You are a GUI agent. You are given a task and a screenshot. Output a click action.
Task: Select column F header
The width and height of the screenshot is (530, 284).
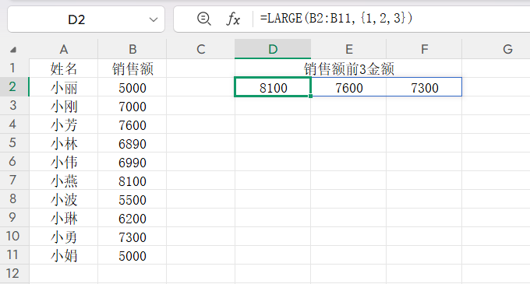pos(424,49)
